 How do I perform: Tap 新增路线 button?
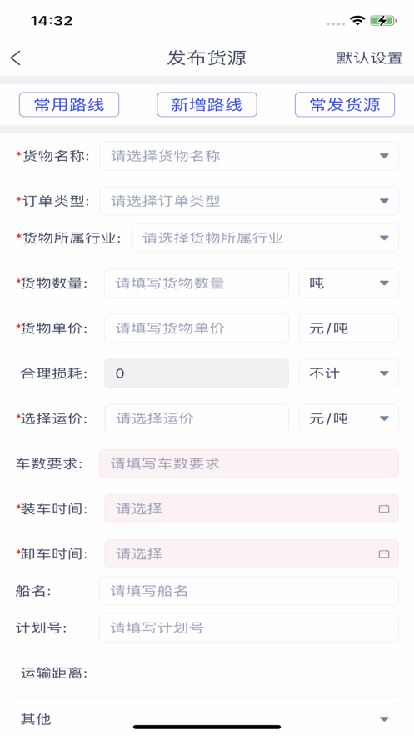coord(207,104)
